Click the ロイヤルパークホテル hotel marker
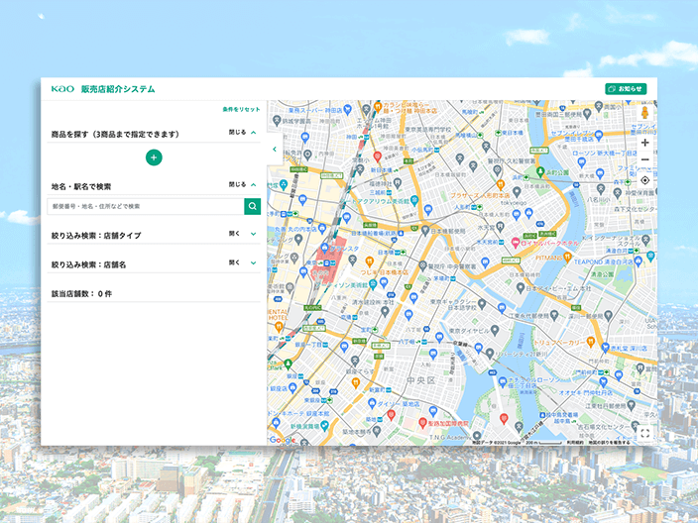 coord(516,243)
